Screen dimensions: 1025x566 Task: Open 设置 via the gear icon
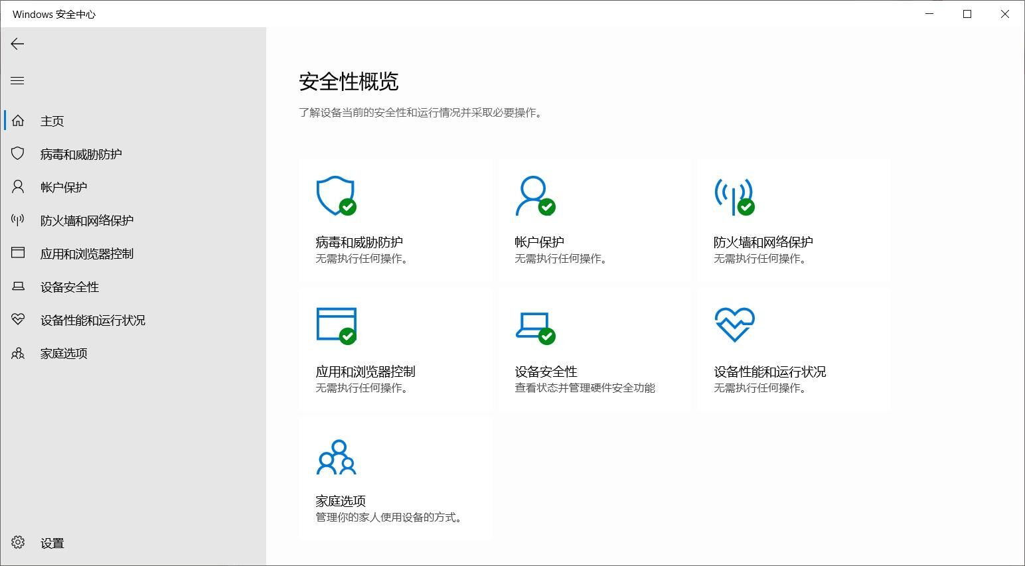click(x=18, y=543)
